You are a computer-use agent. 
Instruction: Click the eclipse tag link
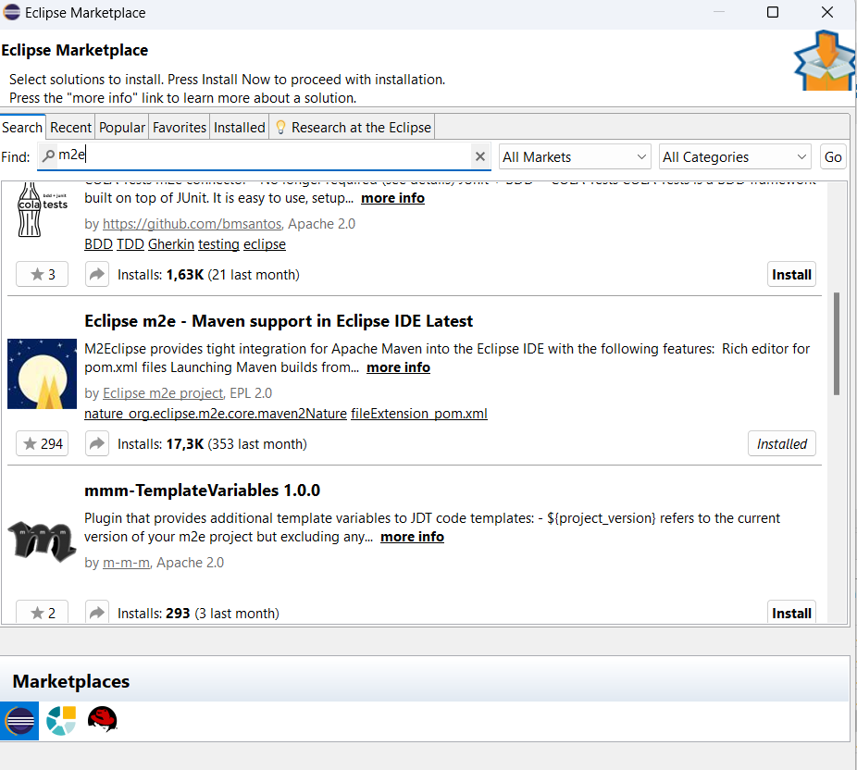click(265, 243)
